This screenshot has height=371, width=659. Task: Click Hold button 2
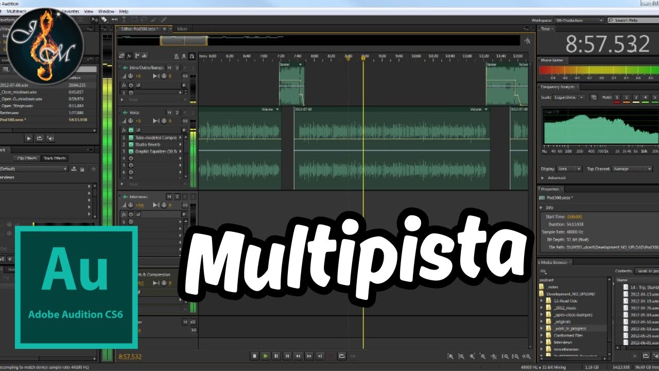[627, 97]
